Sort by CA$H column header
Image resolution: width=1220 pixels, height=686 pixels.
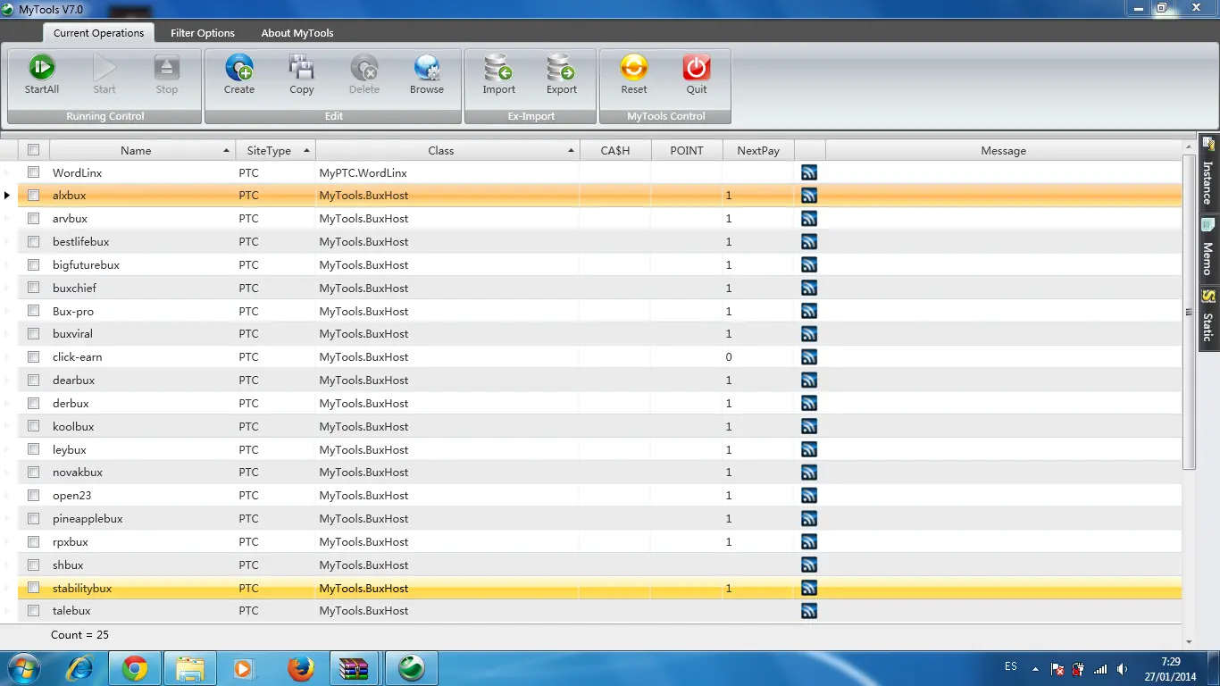click(x=615, y=150)
